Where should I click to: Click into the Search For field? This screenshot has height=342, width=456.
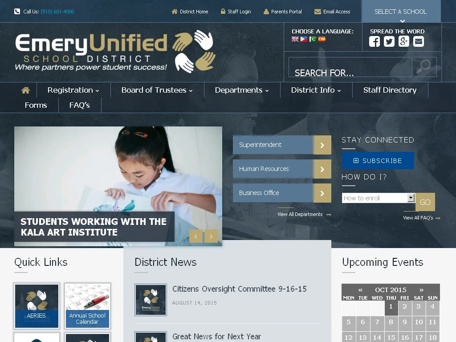(350, 67)
